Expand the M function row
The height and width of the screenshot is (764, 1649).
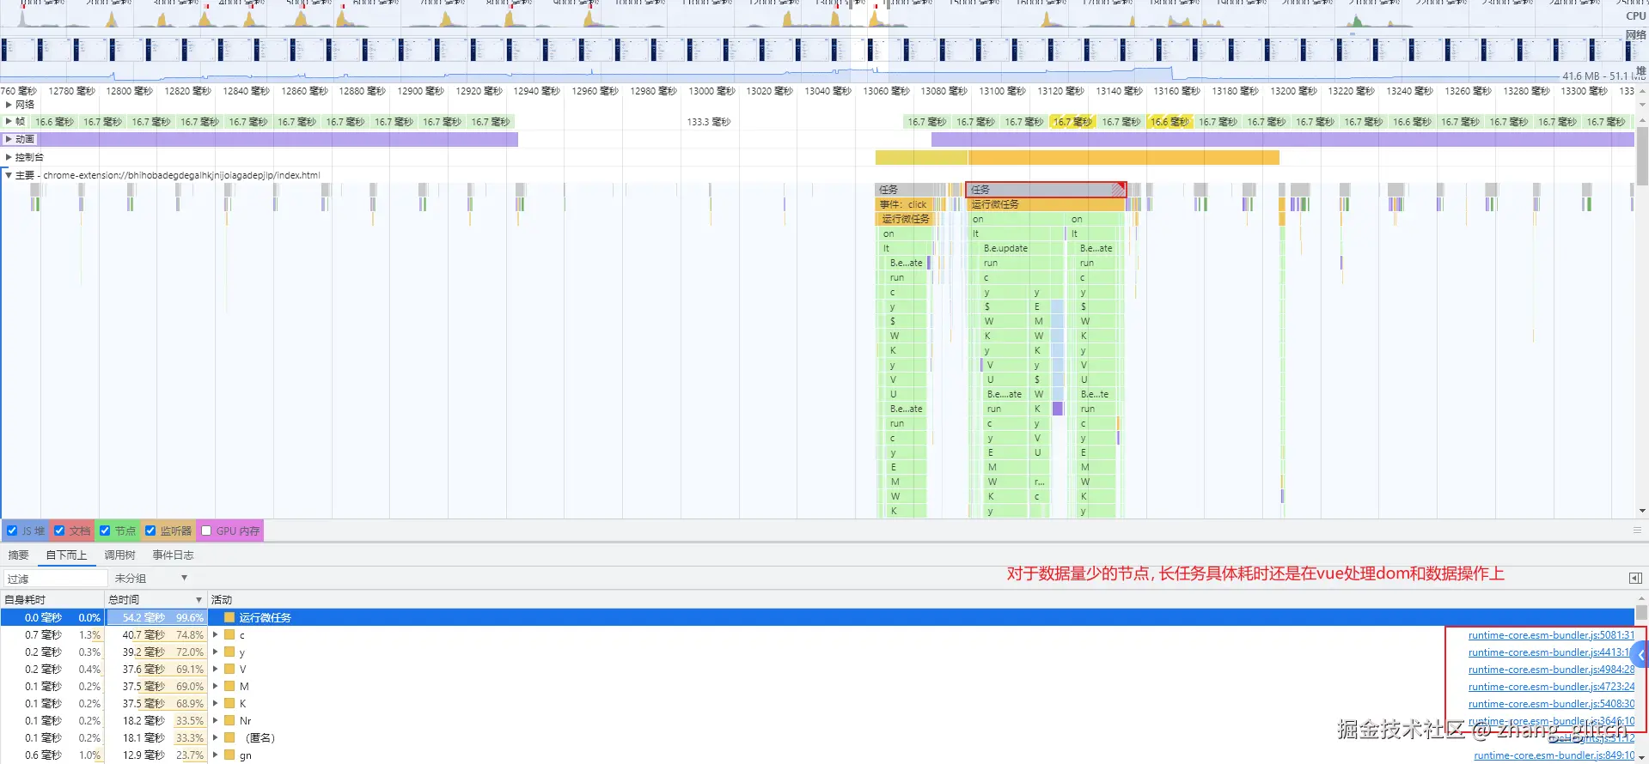pos(216,687)
